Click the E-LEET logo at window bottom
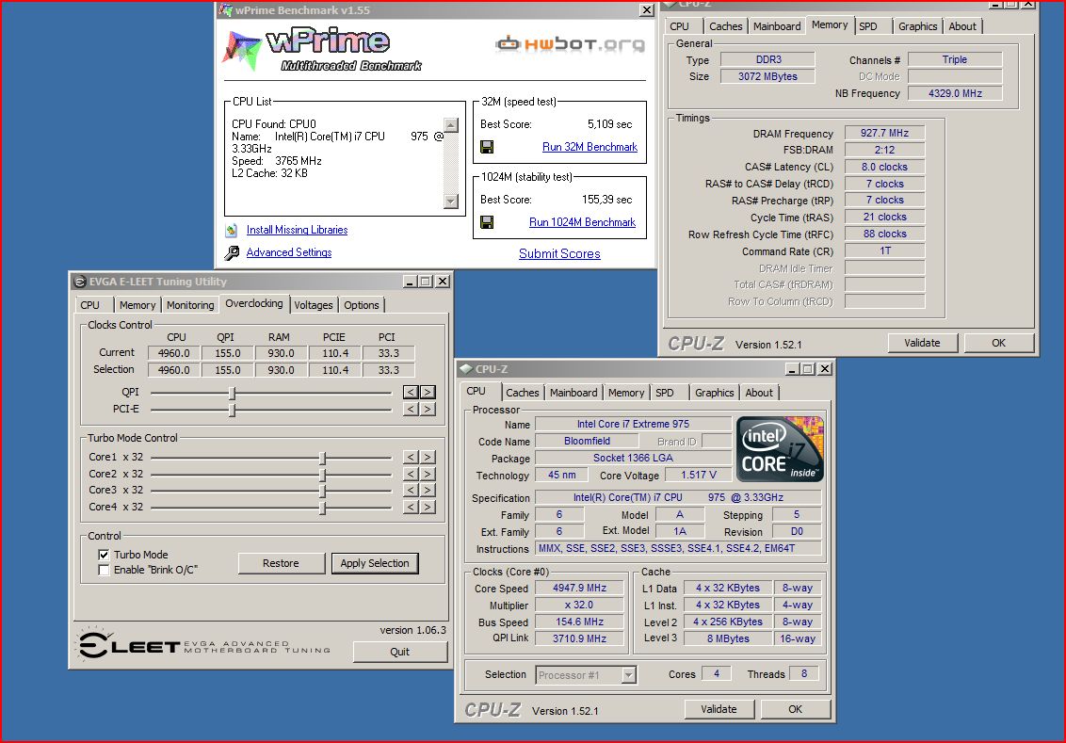1066x743 pixels. point(204,644)
